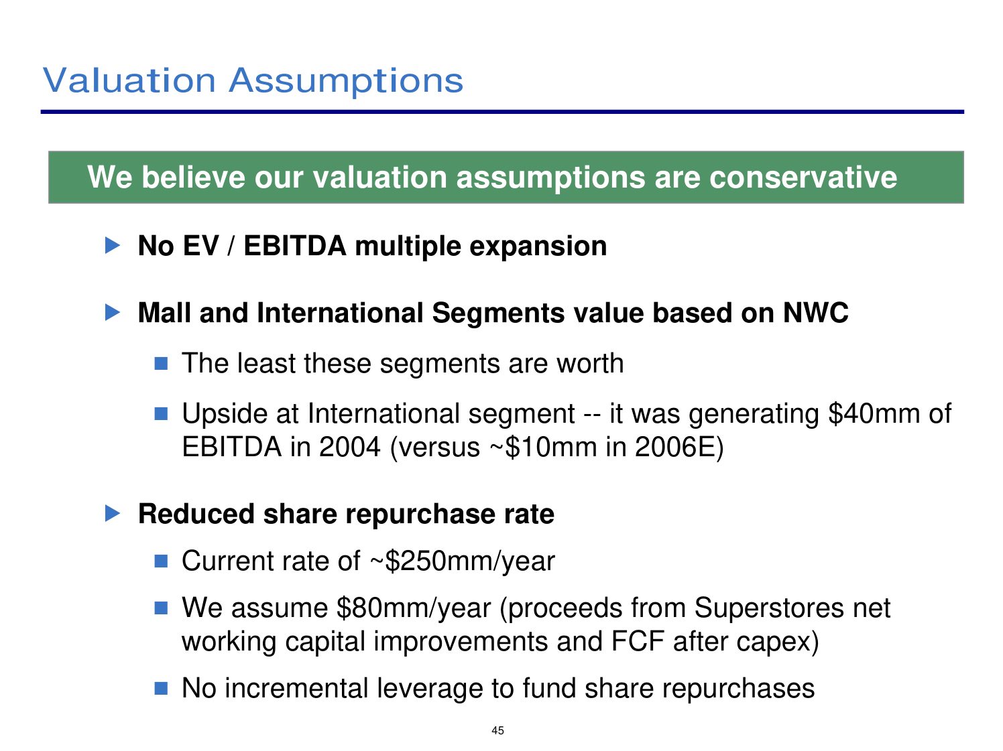Click the text EBITDA in 2004 (versus ~$10mm in 2006E)
Screen dimensions: 1003x751
pos(453,447)
